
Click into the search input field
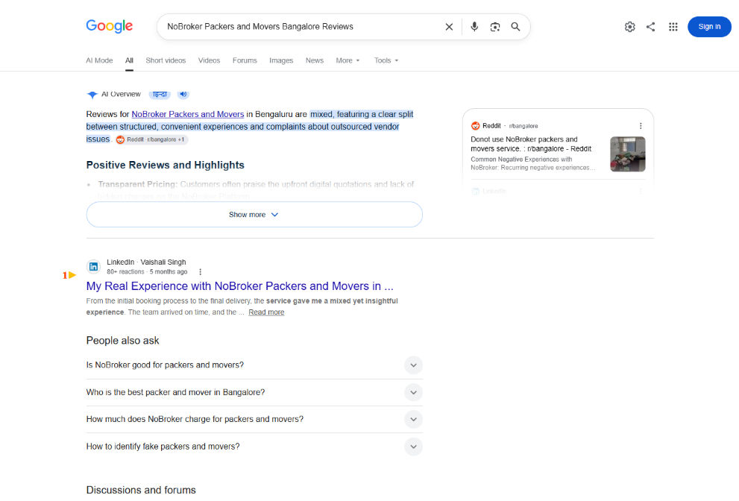pyautogui.click(x=301, y=27)
